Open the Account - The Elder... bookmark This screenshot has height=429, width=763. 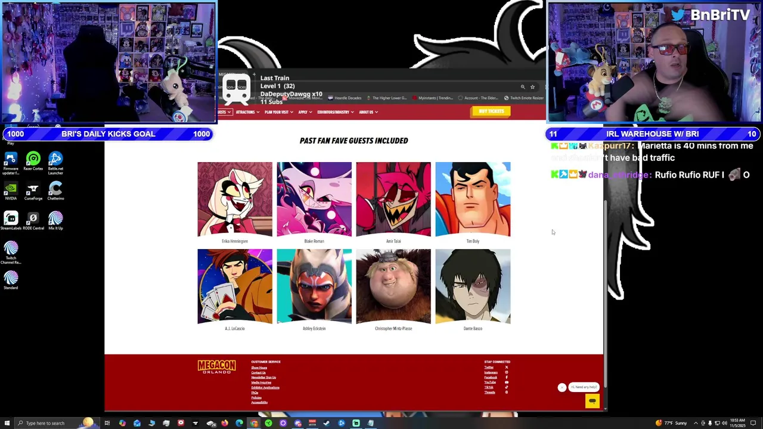pyautogui.click(x=479, y=98)
